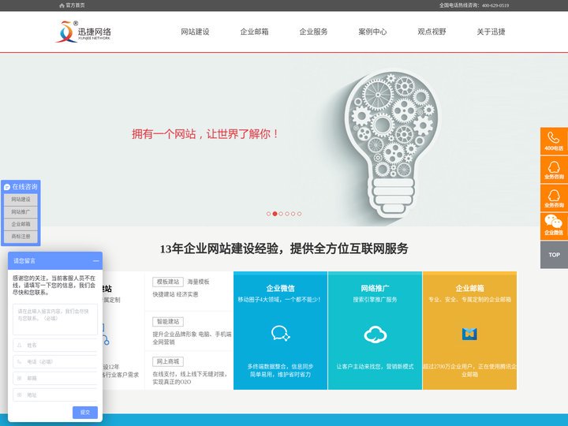568x426 pixels.
Task: Click the second 业务咨询 QQ icon
Action: point(554,198)
